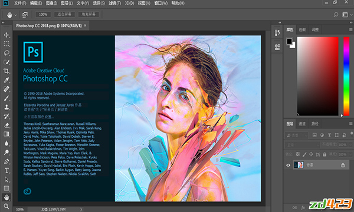Select the Hand tool in toolbox
The height and width of the screenshot is (212, 354).
tap(6, 197)
